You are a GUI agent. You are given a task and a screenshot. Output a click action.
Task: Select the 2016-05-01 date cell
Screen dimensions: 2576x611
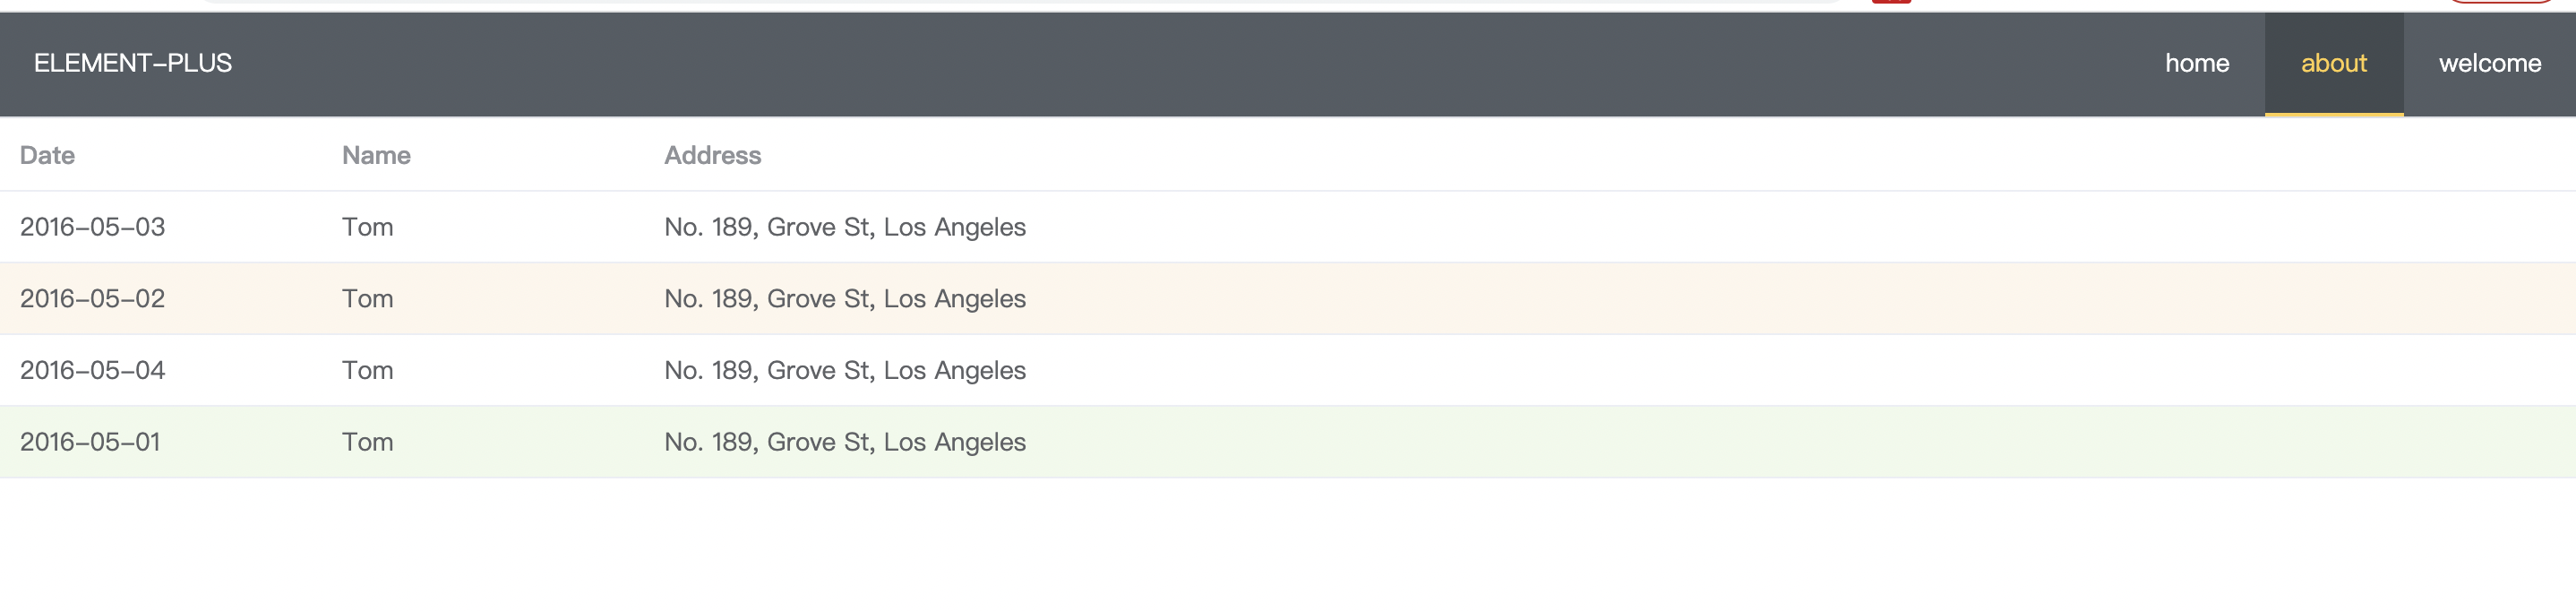point(90,443)
